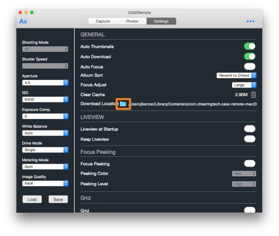279x236 pixels.
Task: Open the three-dot more options menu
Action: pos(250,21)
